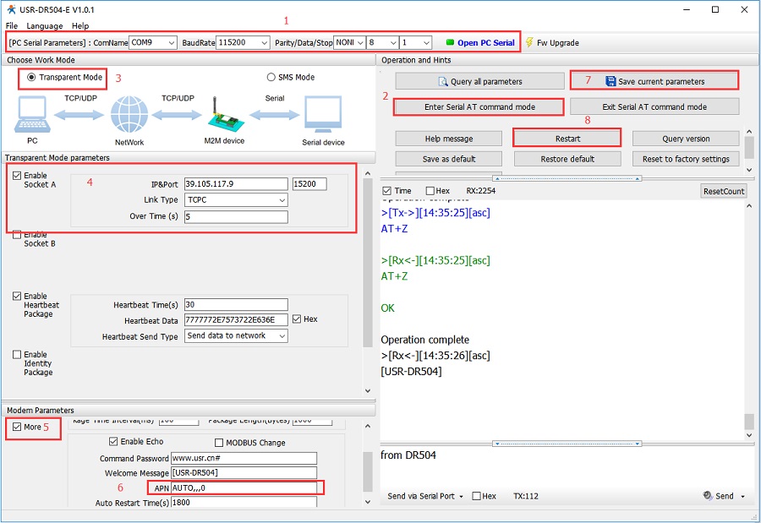
Task: Open the Link Type TCPC dropdown
Action: tap(236, 200)
